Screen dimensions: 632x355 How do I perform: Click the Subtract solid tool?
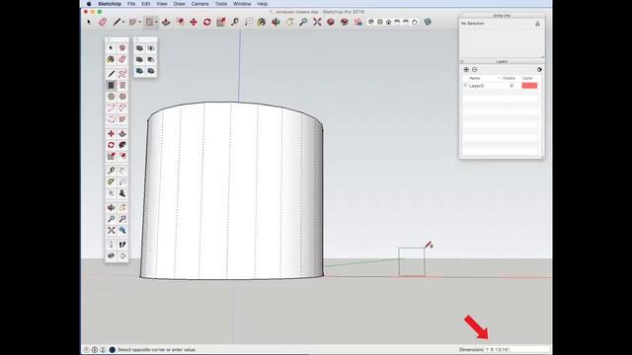[151, 59]
